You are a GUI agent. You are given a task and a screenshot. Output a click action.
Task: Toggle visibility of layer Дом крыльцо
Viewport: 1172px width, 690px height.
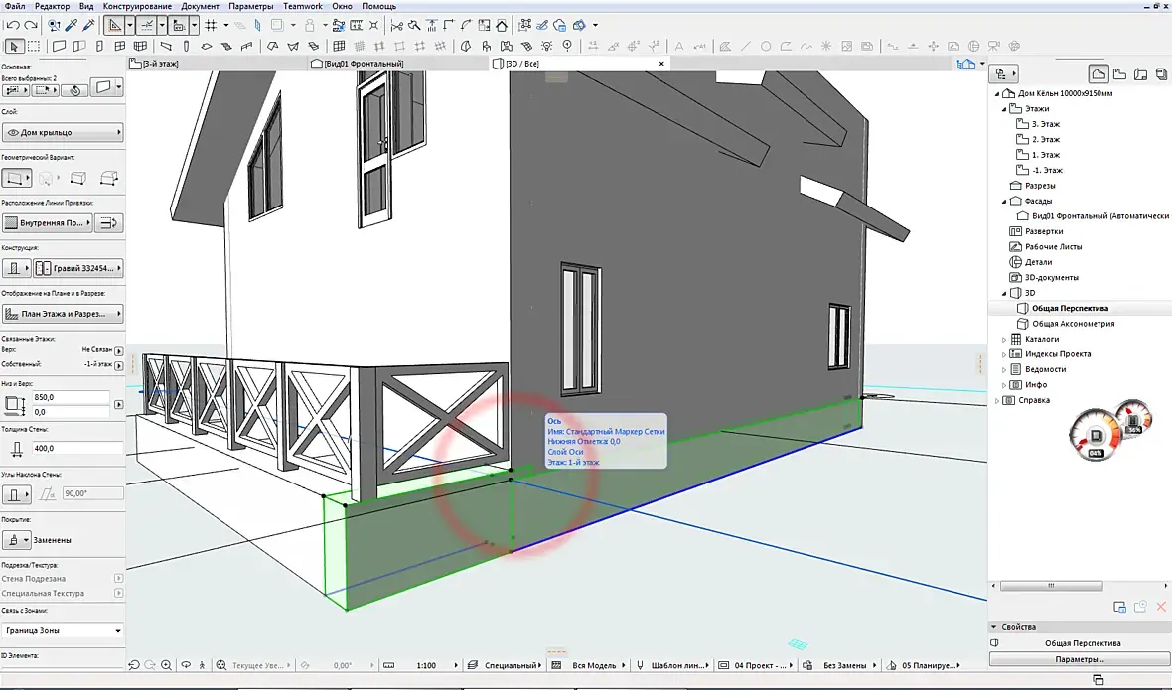[14, 132]
